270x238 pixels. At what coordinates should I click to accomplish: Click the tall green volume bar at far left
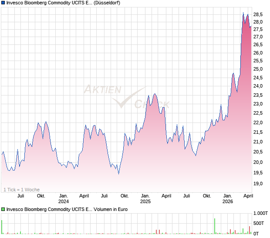click(2, 227)
